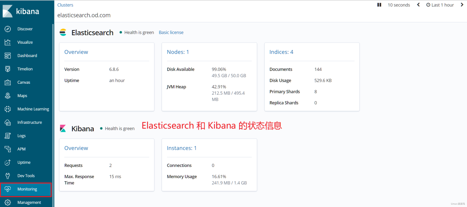Pause the 10 seconds auto-refresh
This screenshot has height=207, width=467.
(x=379, y=5)
